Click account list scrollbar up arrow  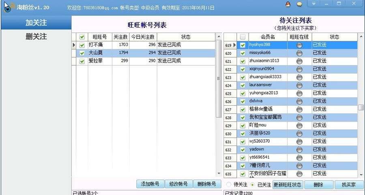219,37
